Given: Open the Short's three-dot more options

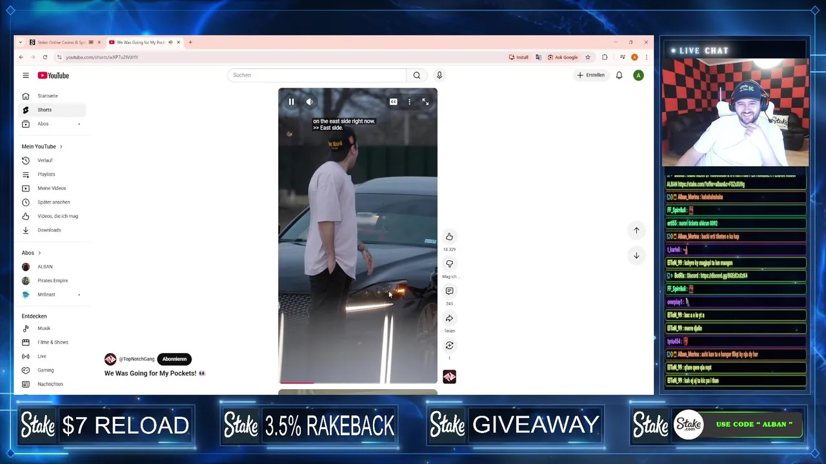Looking at the screenshot, I should pyautogui.click(x=409, y=102).
